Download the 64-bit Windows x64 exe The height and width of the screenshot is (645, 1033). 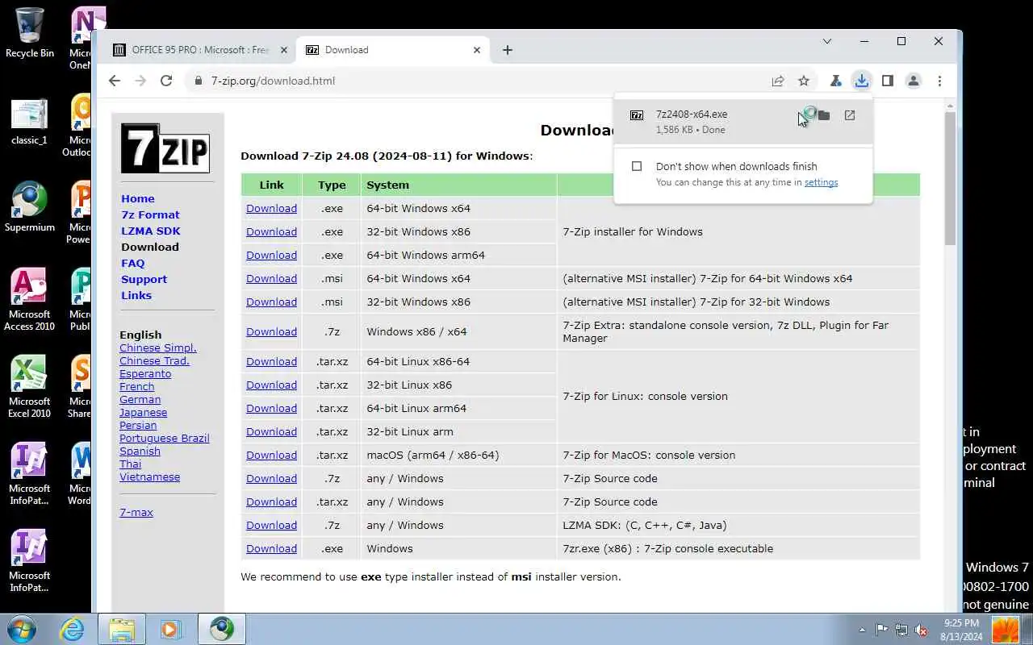pyautogui.click(x=271, y=208)
